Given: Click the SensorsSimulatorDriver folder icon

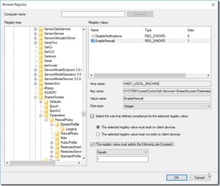Looking at the screenshot, I should pos(41,38).
